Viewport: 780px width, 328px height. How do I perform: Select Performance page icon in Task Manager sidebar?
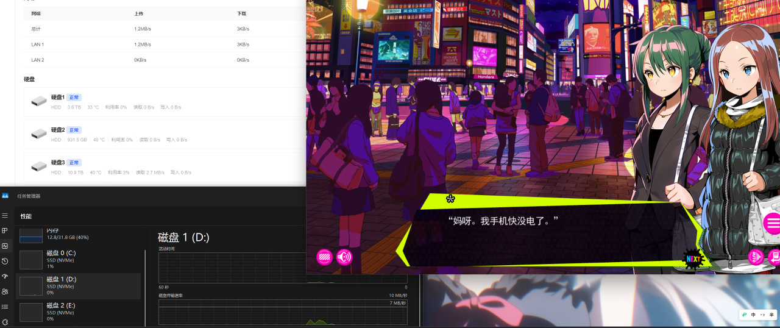[5, 246]
